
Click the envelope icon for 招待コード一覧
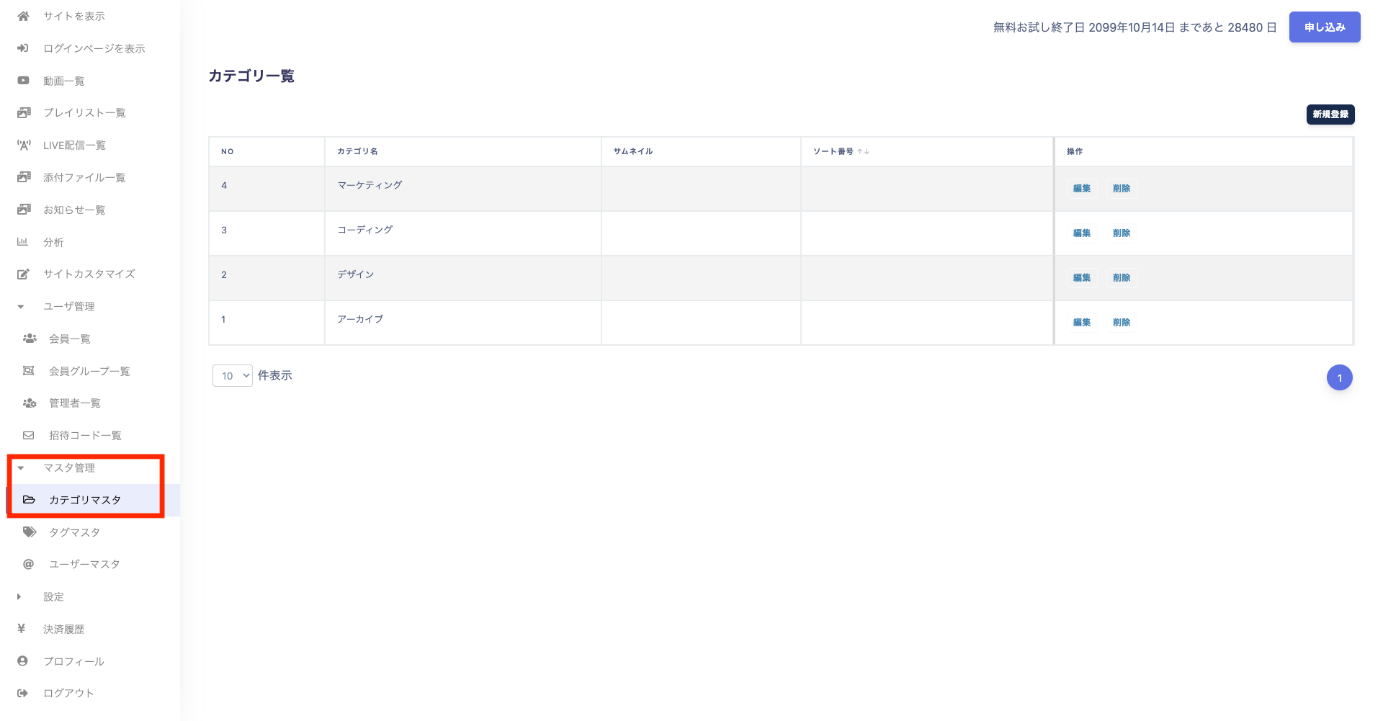[x=29, y=435]
